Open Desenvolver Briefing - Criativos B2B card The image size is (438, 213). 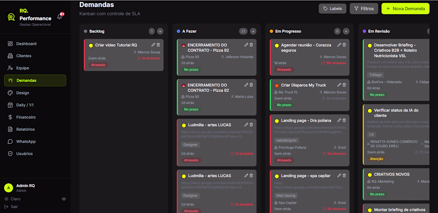pos(396,70)
